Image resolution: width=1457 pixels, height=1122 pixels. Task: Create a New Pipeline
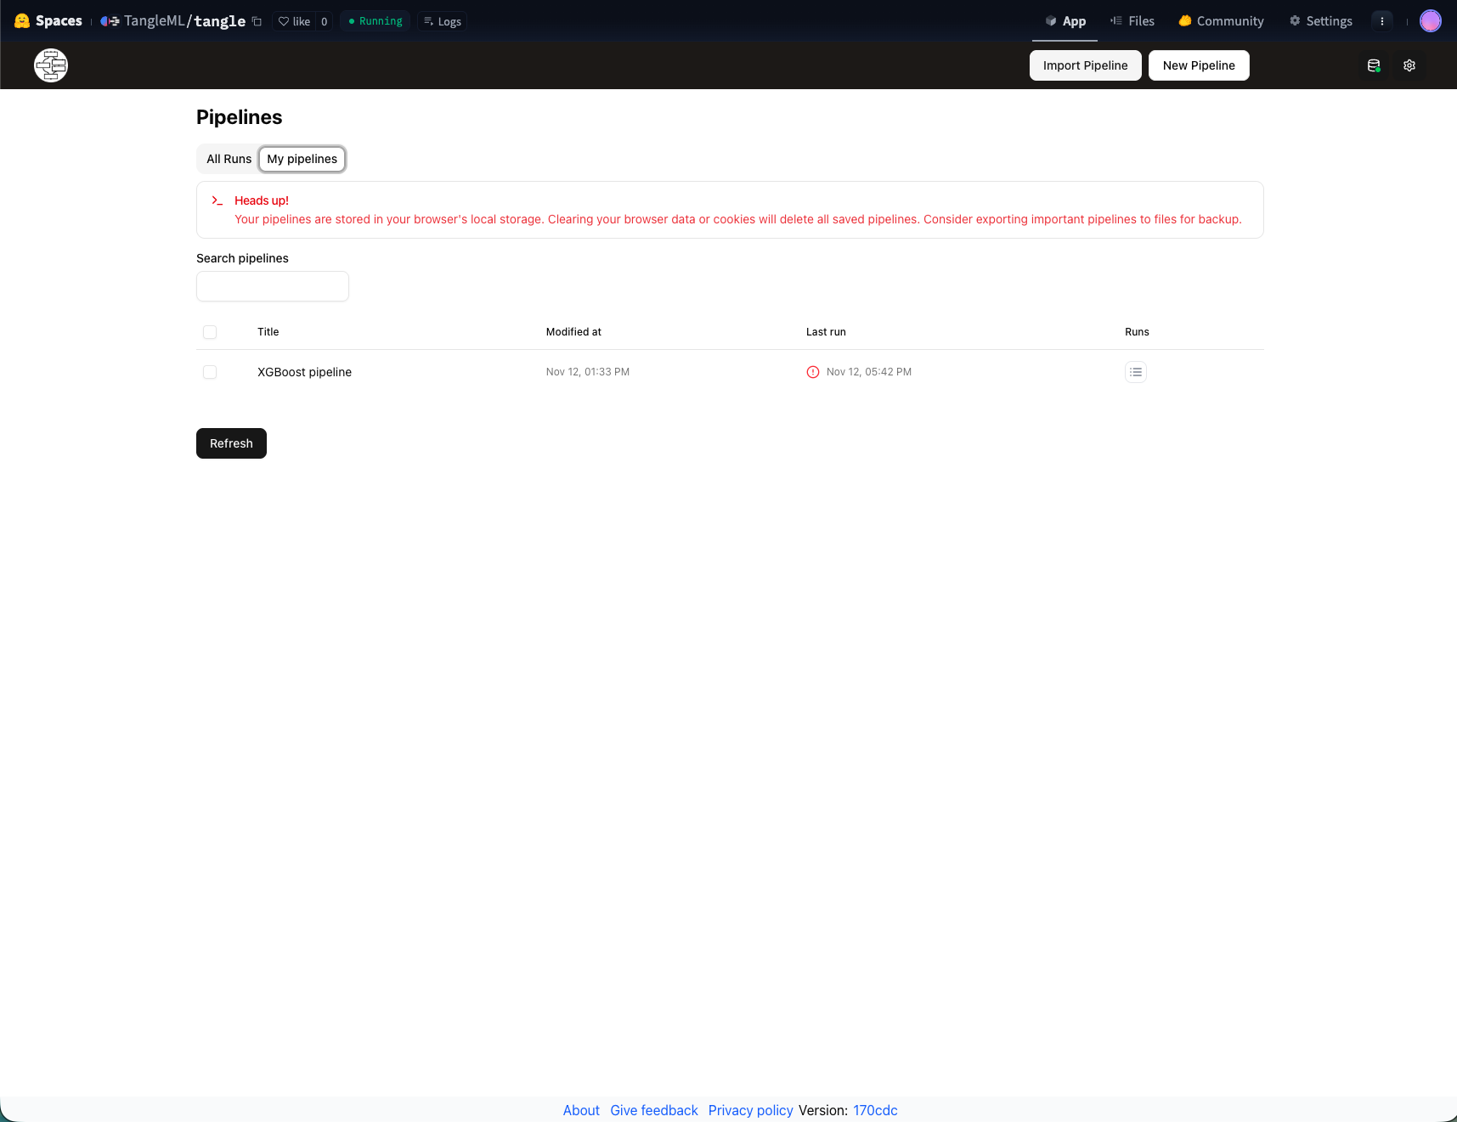coord(1198,65)
